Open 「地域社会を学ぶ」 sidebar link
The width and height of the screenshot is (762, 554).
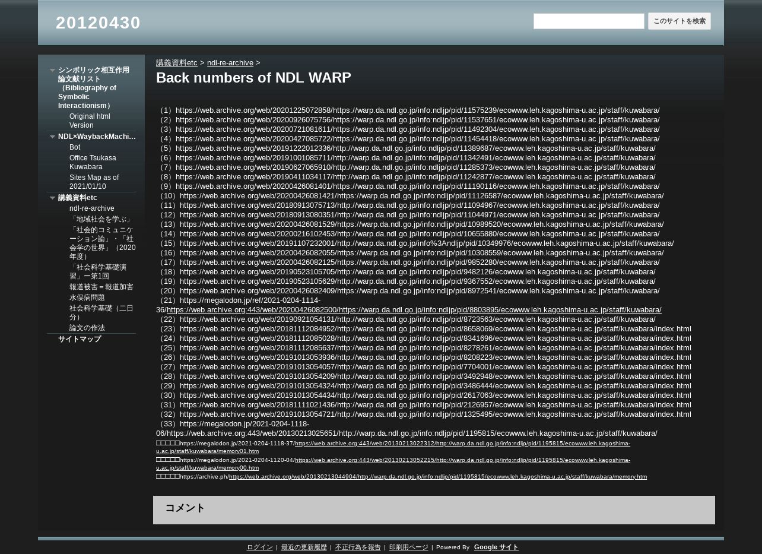pos(101,220)
